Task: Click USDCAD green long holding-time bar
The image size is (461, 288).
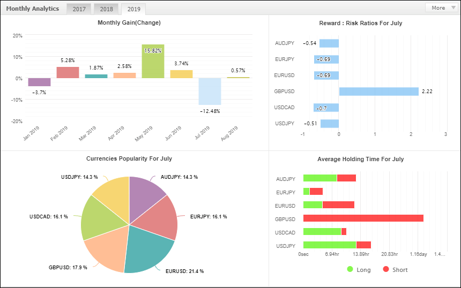Action: (322, 232)
